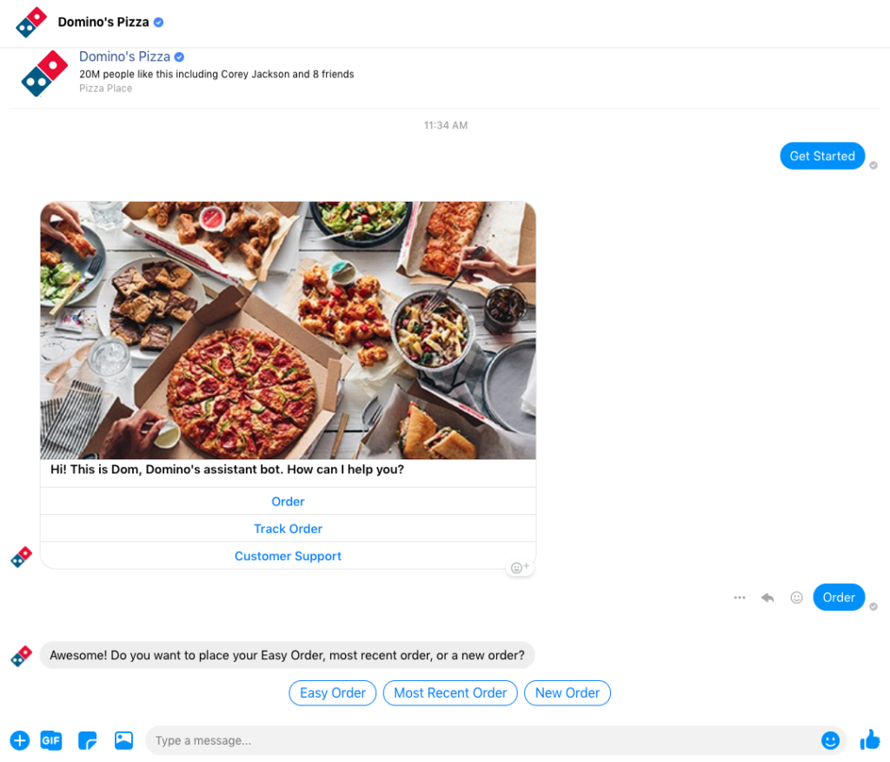Open Track Order from the bot card
Image resolution: width=890 pixels, height=762 pixels.
pos(288,529)
